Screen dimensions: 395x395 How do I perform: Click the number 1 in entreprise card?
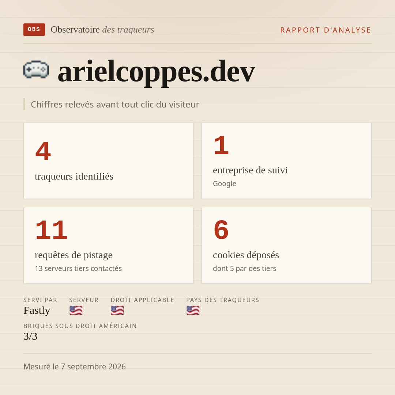[221, 145]
